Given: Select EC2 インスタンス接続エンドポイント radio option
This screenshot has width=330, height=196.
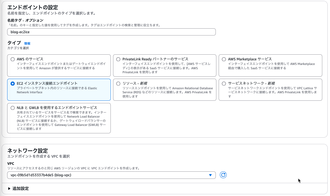Looking at the screenshot, I should [13, 84].
